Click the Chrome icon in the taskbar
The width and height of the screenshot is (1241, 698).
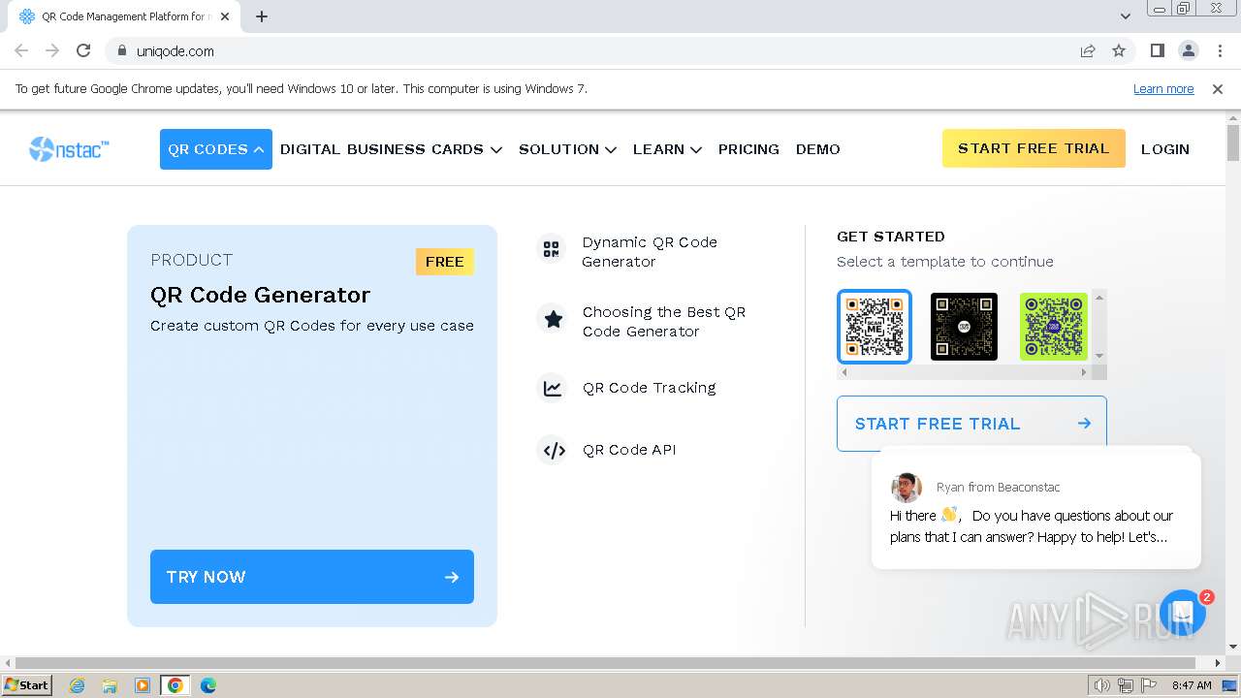click(175, 685)
